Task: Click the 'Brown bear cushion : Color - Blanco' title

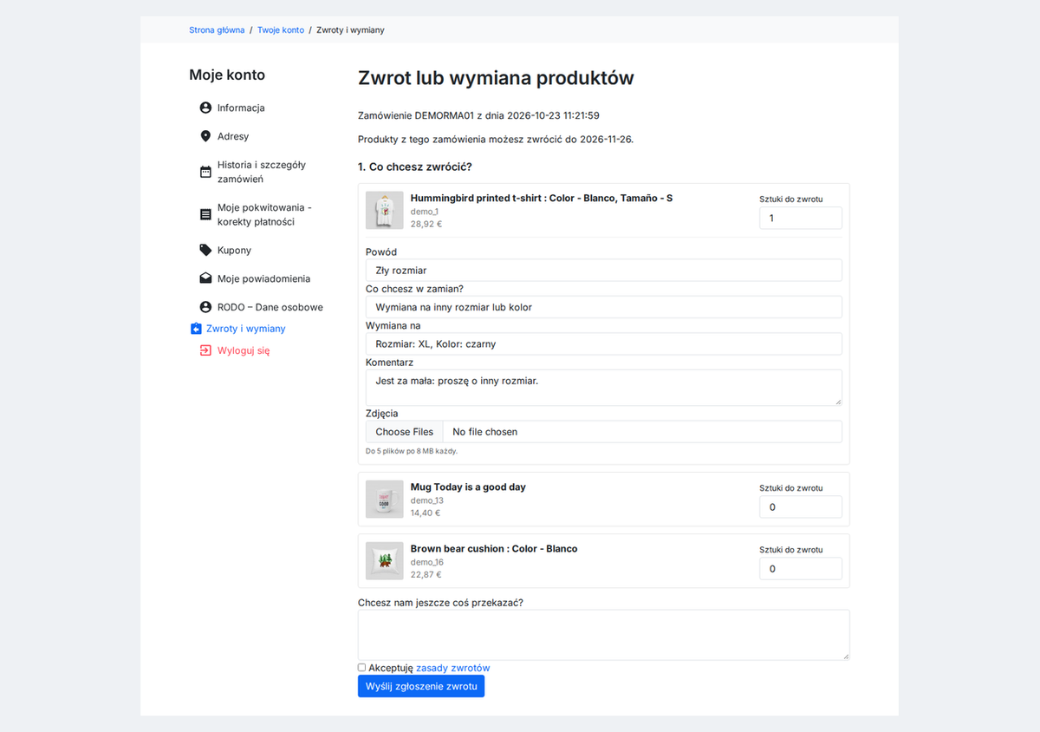Action: [494, 548]
